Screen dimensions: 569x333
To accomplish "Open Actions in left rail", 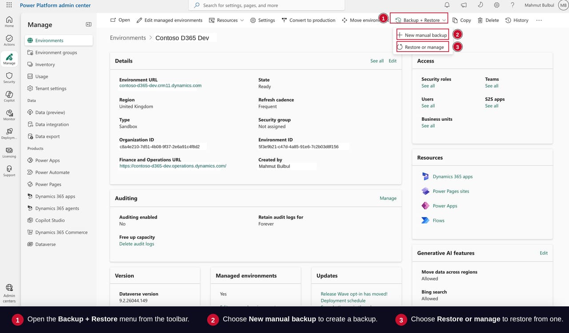I will coord(9,40).
